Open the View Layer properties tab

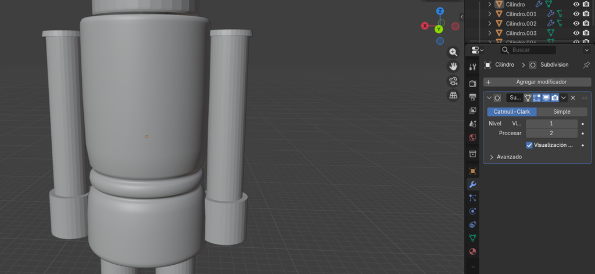pos(472,110)
